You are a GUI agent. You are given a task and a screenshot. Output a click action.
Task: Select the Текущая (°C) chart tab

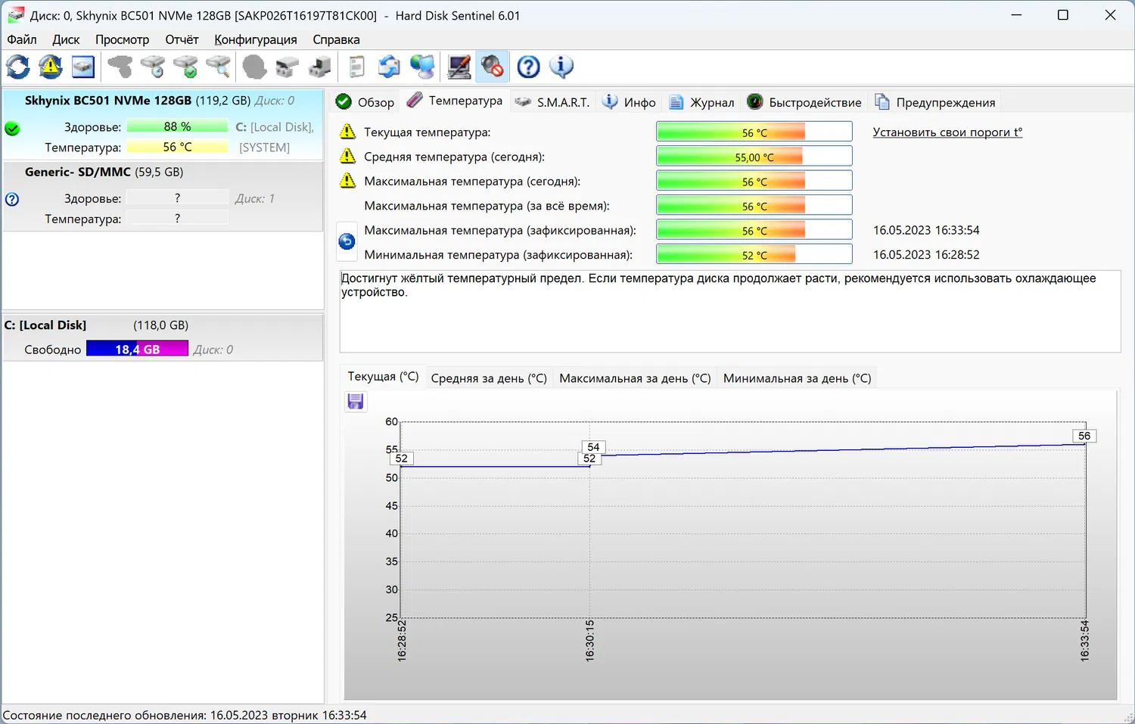click(x=383, y=377)
